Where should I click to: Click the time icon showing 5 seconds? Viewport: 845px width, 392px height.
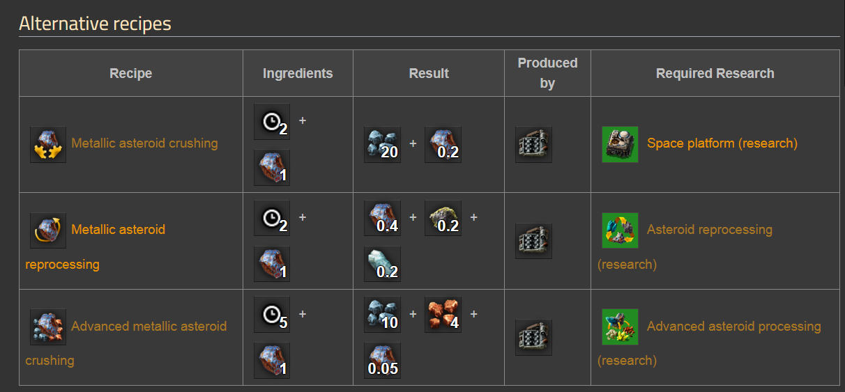272,315
